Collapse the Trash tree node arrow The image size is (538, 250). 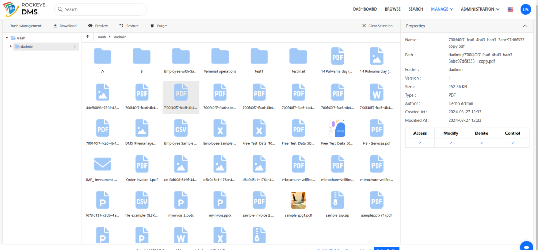(7, 38)
